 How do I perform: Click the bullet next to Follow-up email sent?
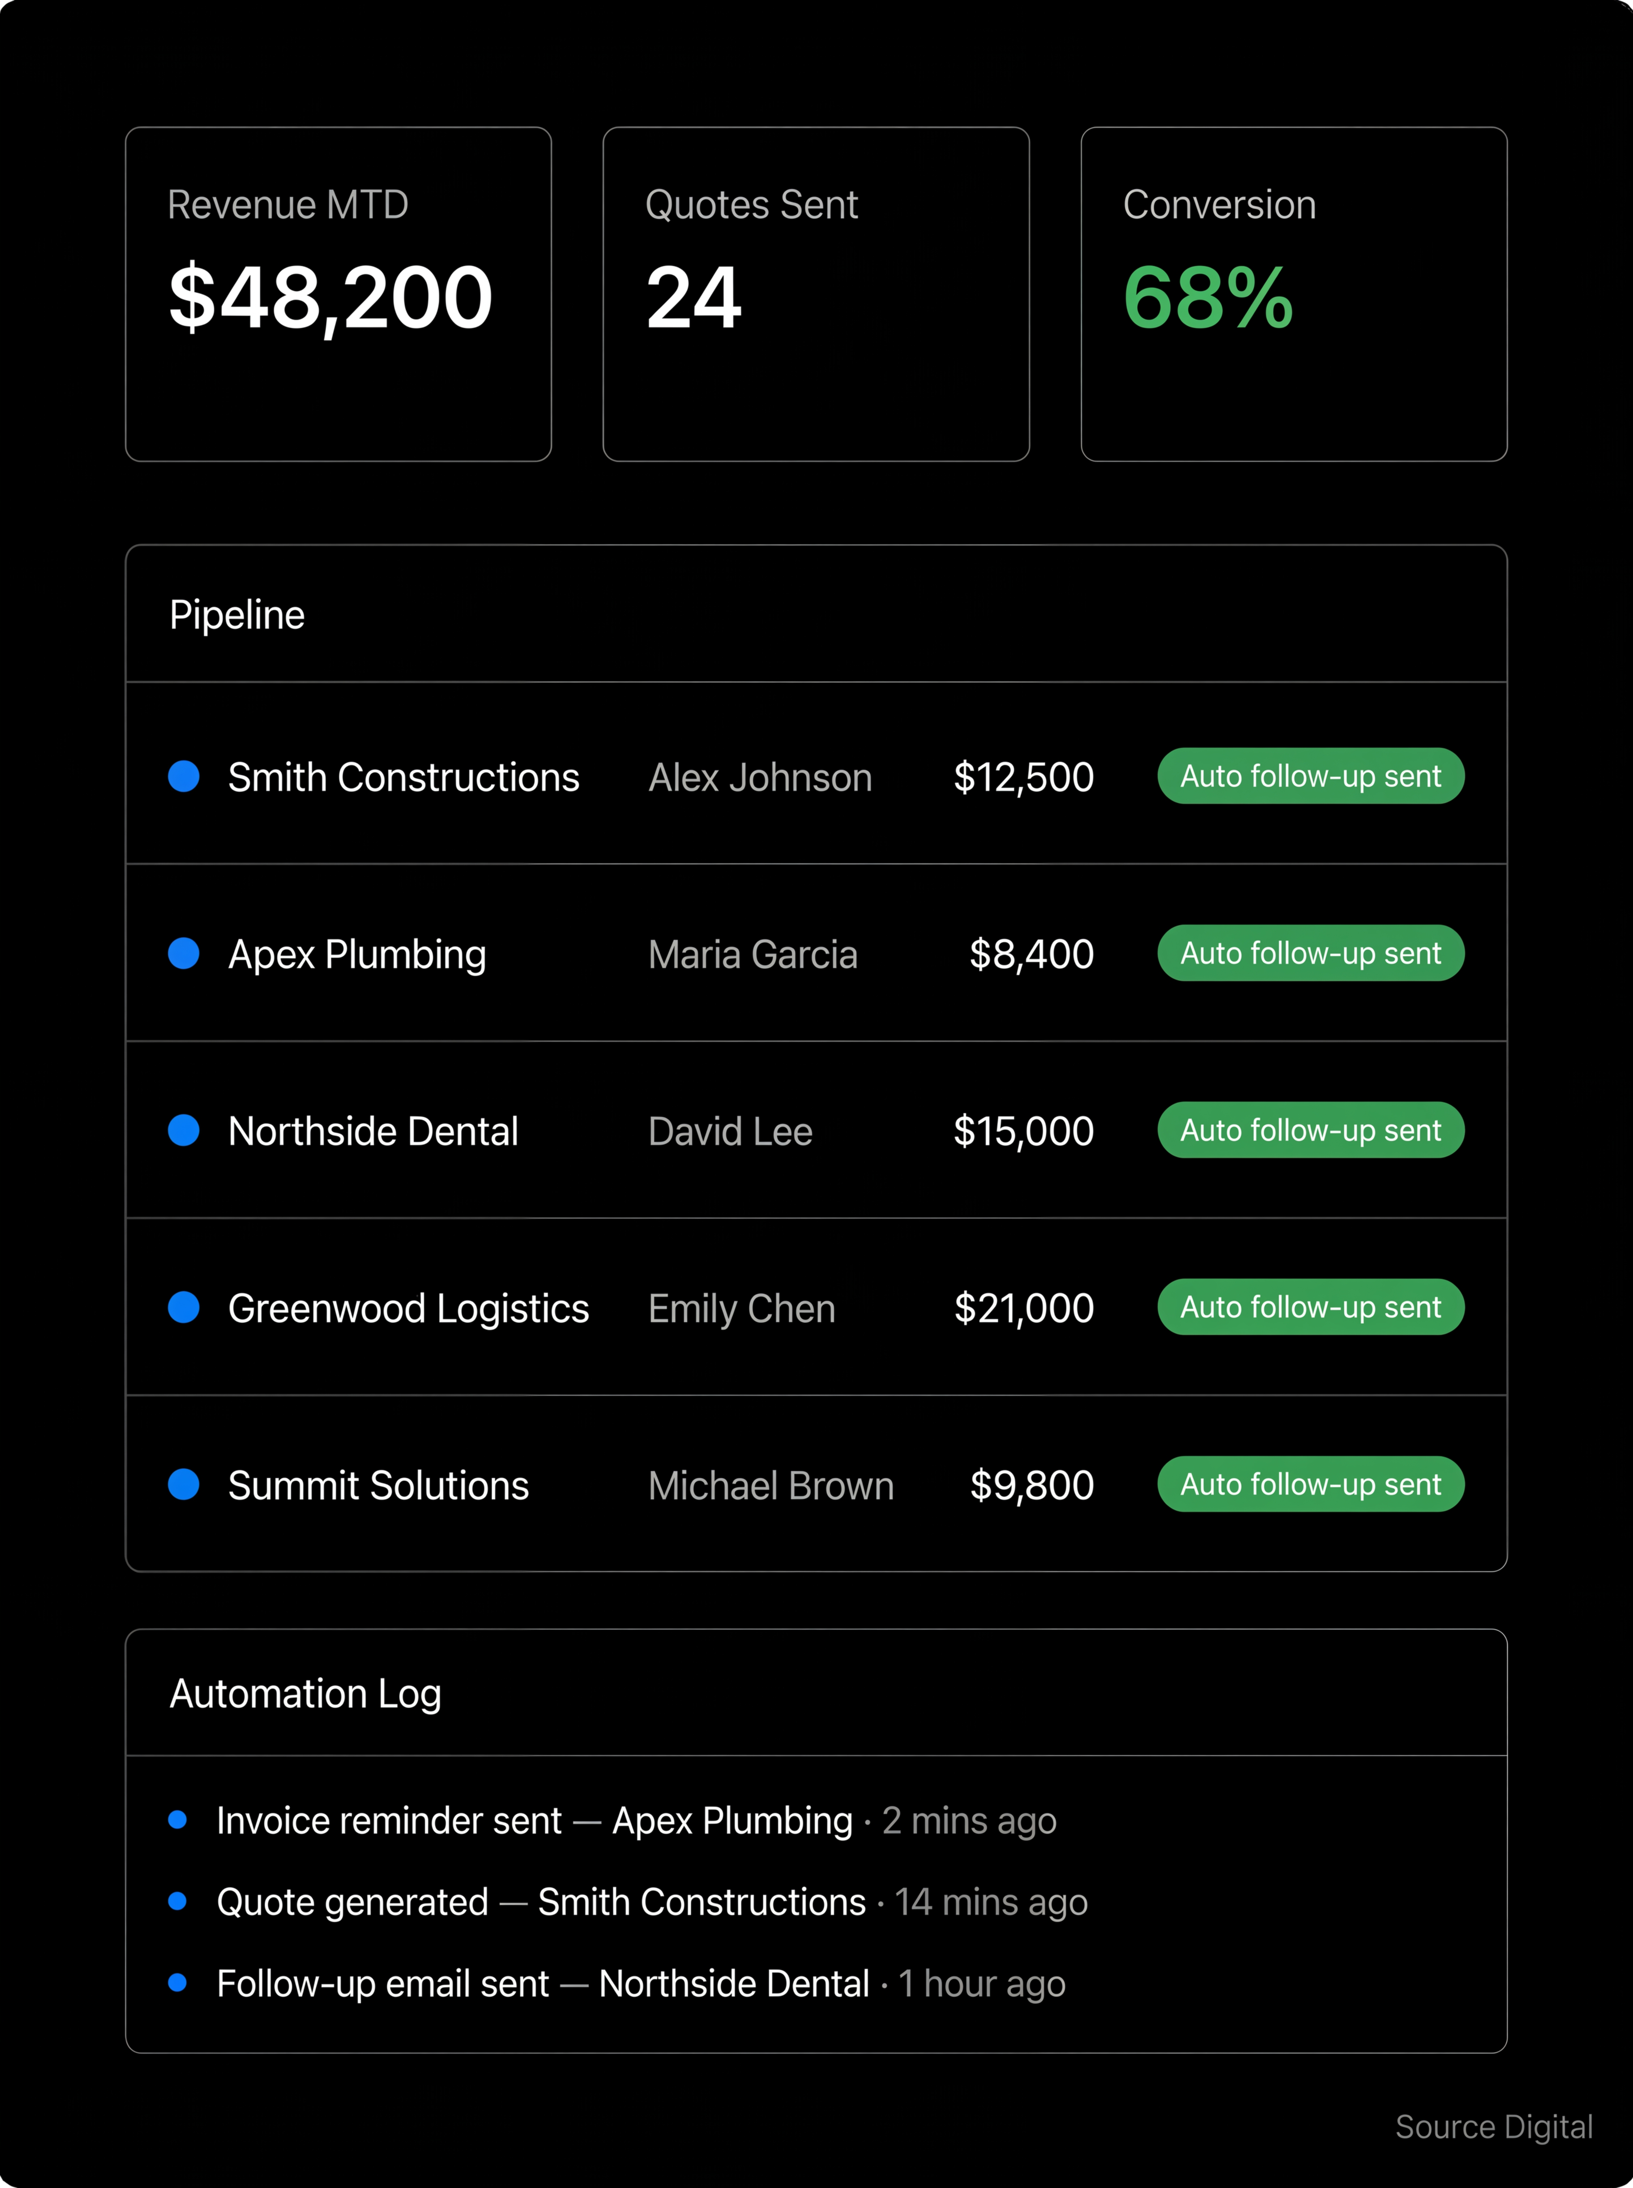[178, 1982]
